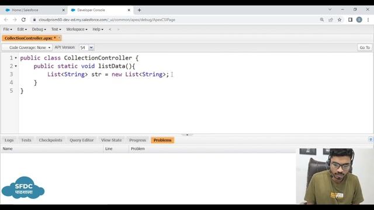Click the previous tab arrow after Help

coord(110,29)
